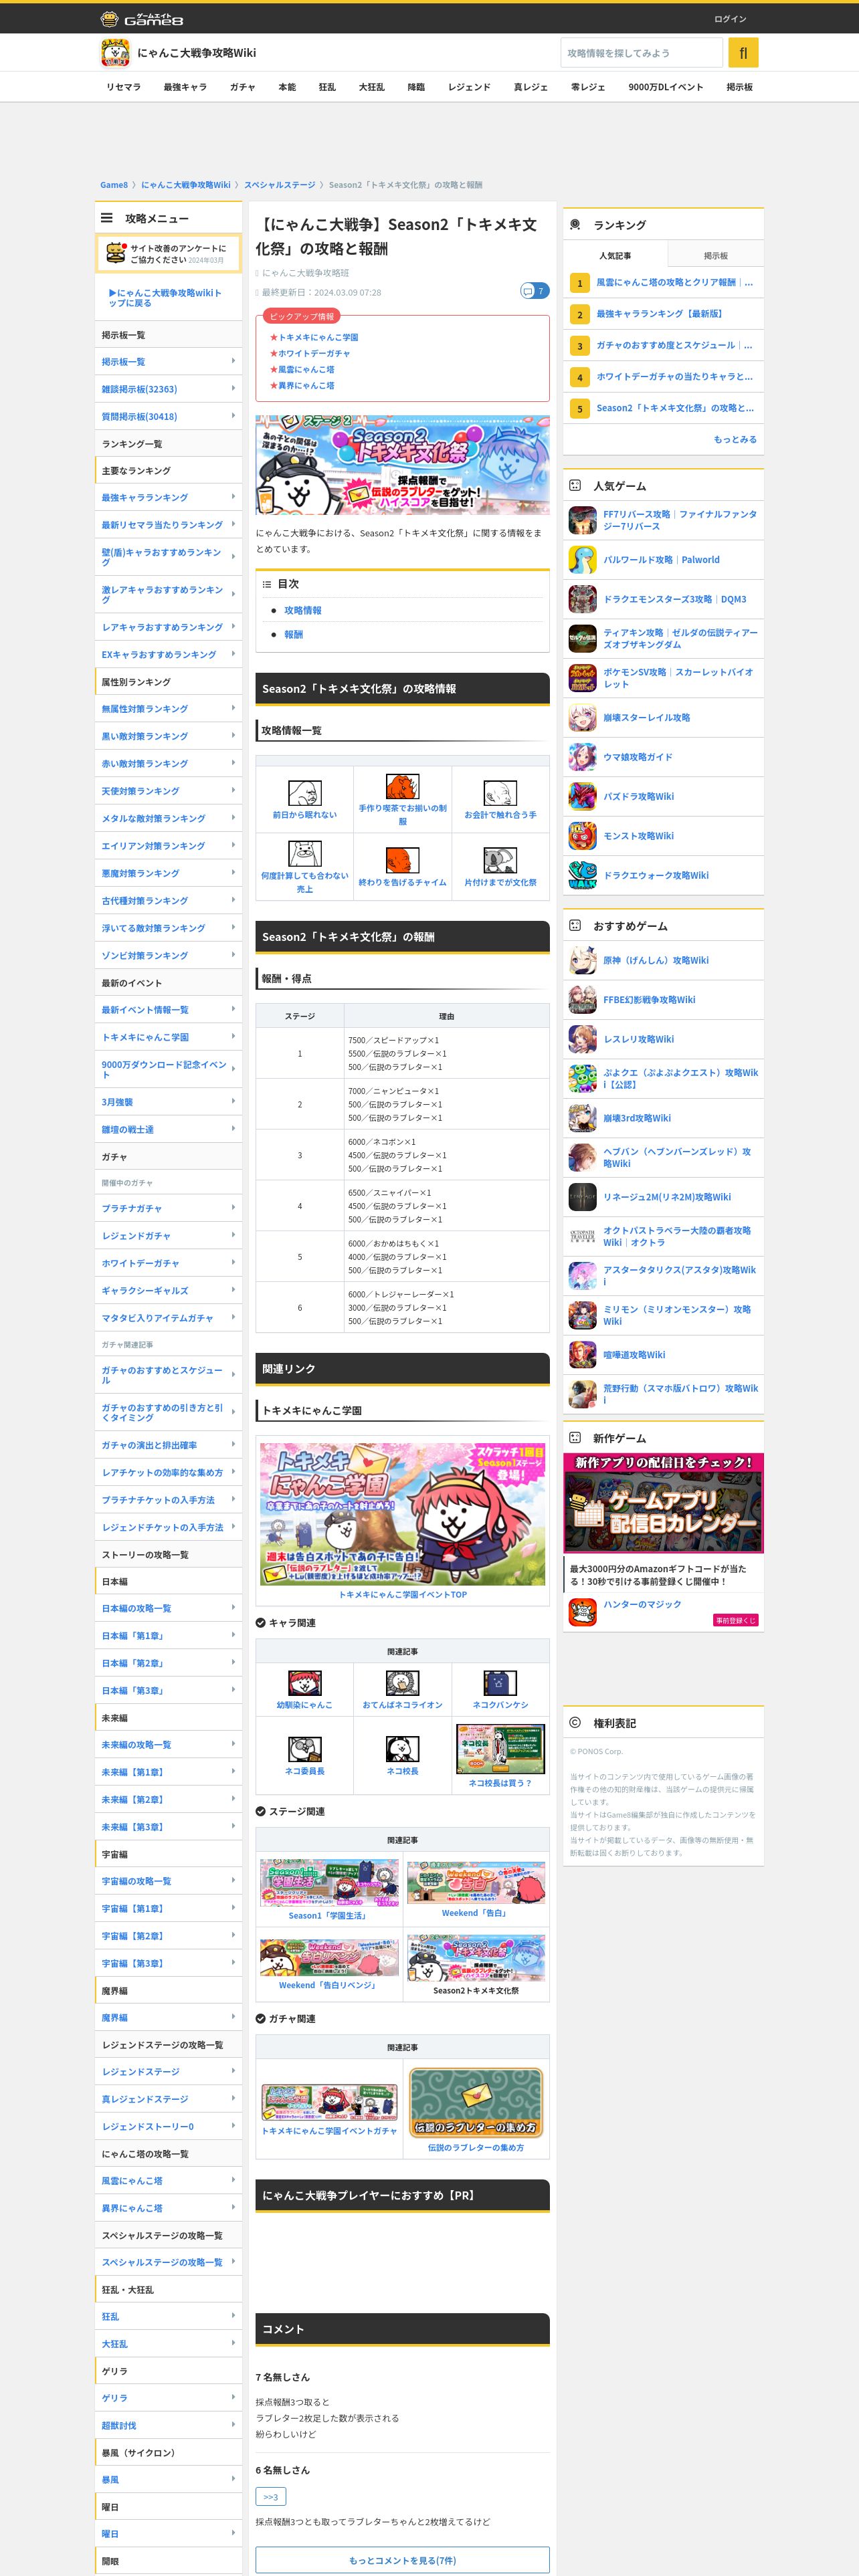Open the モンスト攻略Wiki icon
The width and height of the screenshot is (859, 2576).
(x=582, y=836)
